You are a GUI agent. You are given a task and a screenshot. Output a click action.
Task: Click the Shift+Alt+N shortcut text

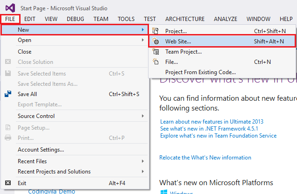(x=269, y=41)
